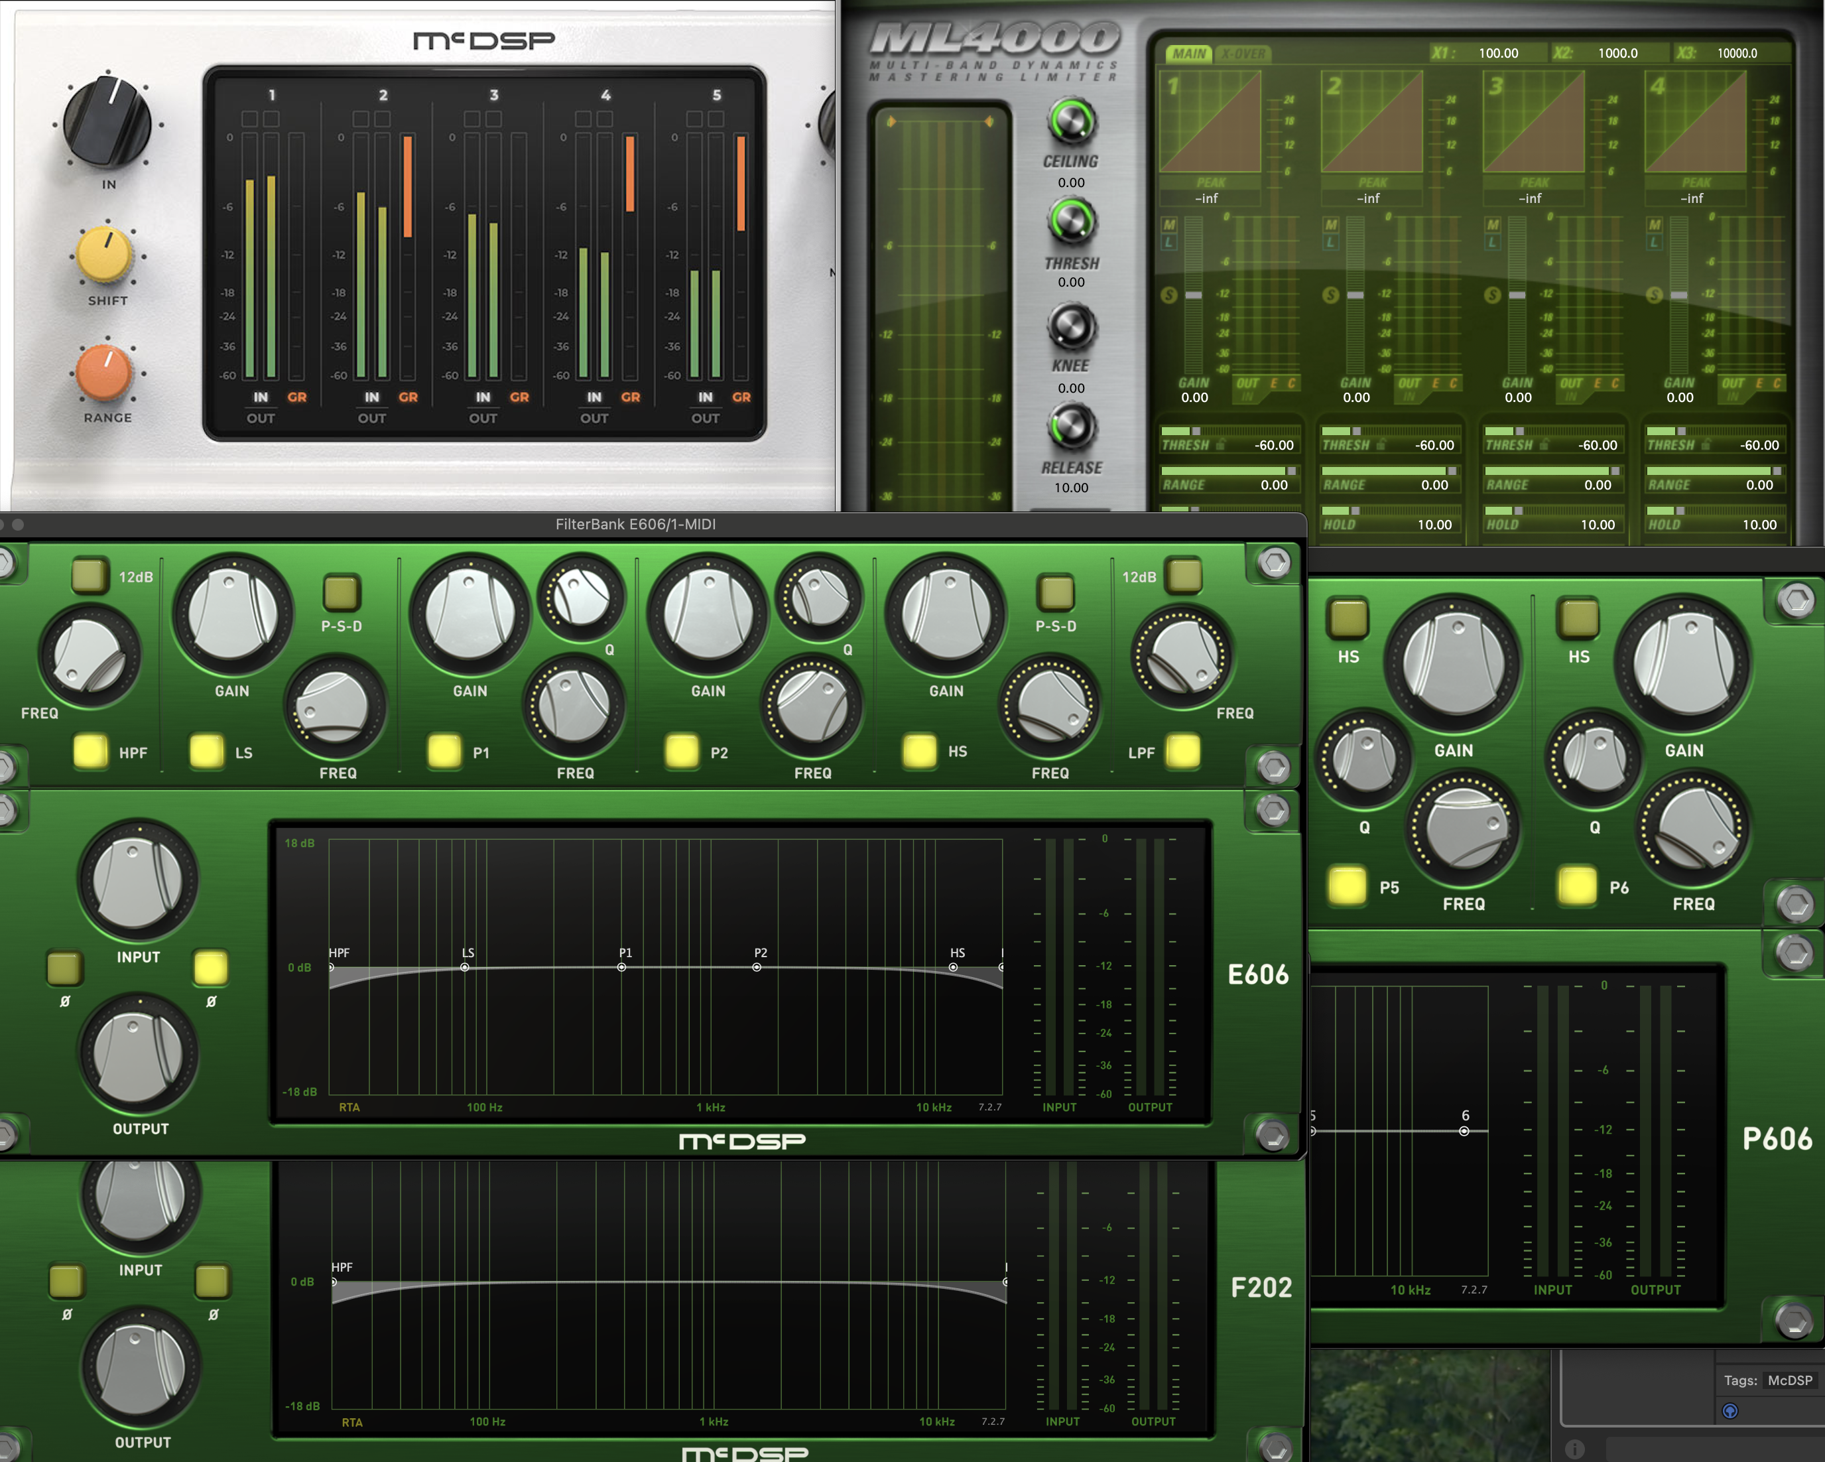Click the P1 Q knob on E606
The height and width of the screenshot is (1462, 1825).
click(581, 598)
